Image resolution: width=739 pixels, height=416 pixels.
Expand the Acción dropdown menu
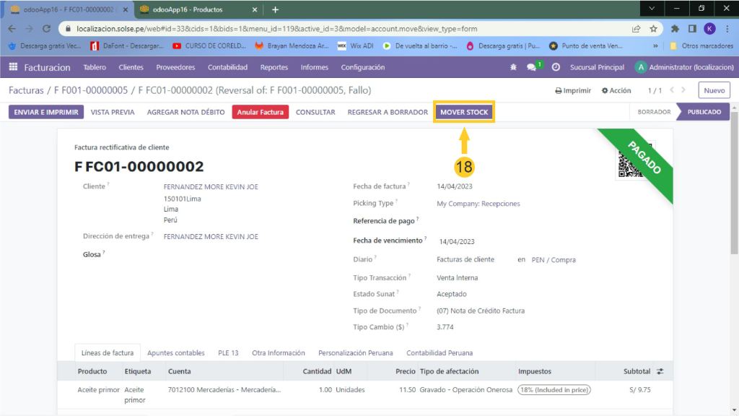click(x=616, y=91)
